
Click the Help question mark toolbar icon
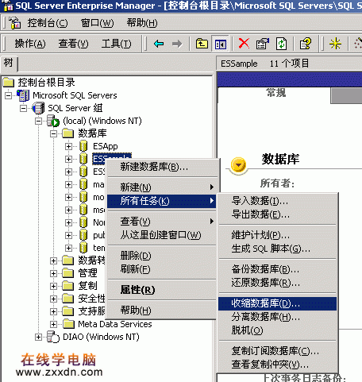pyautogui.click(x=305, y=44)
